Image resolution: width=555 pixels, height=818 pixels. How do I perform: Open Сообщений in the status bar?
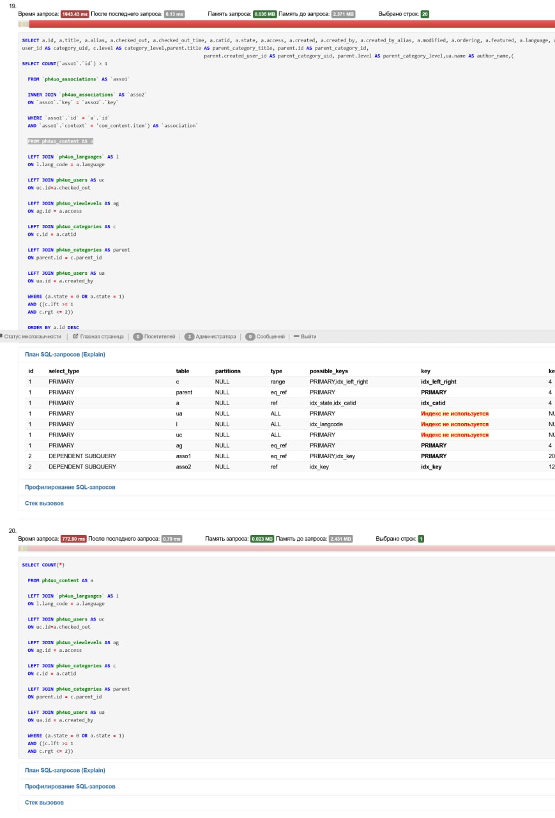[271, 336]
